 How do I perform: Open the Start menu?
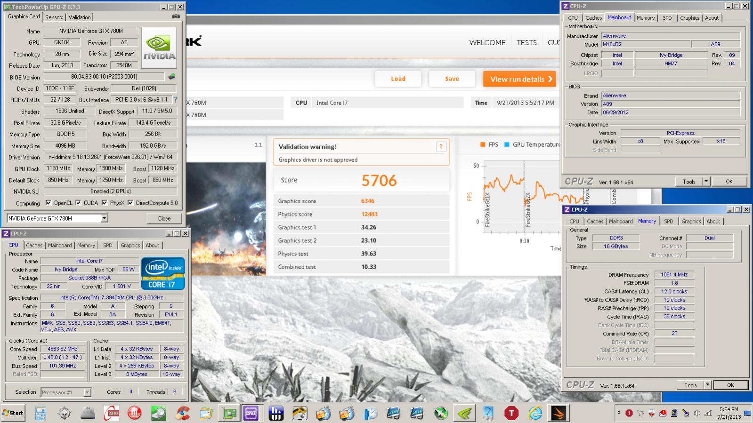(13, 413)
